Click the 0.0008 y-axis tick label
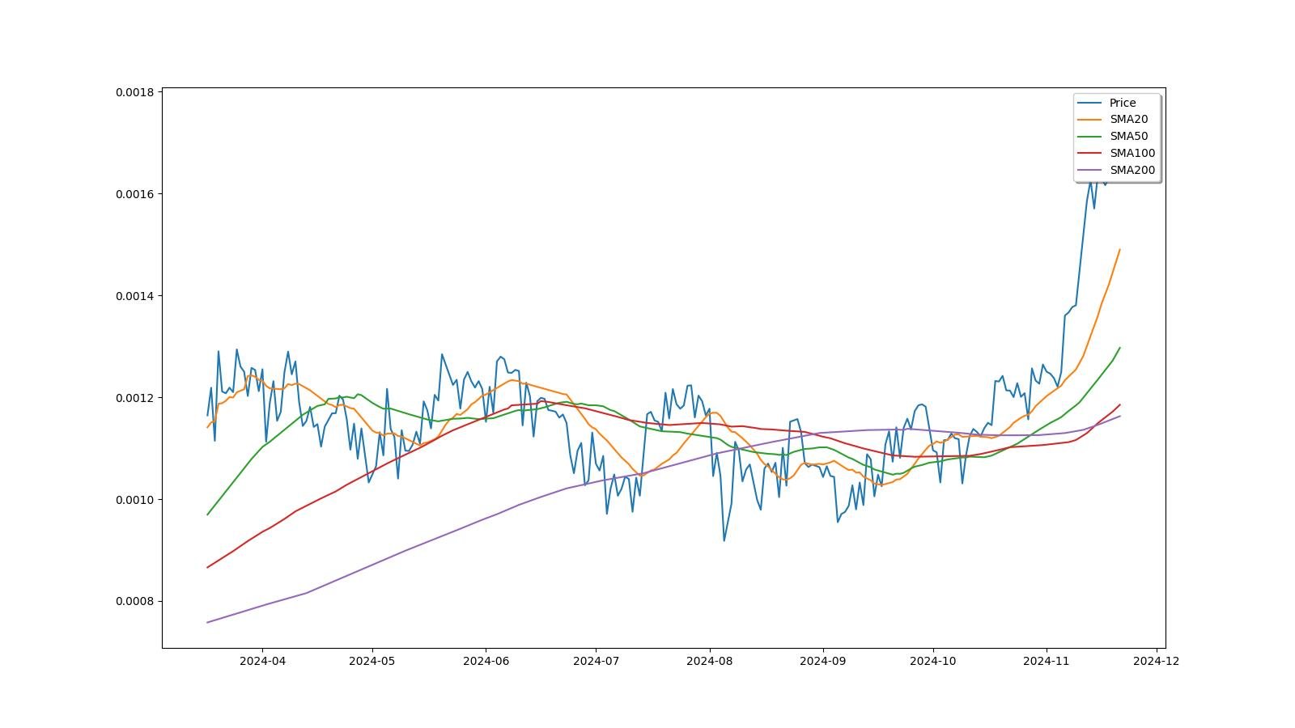 (134, 602)
